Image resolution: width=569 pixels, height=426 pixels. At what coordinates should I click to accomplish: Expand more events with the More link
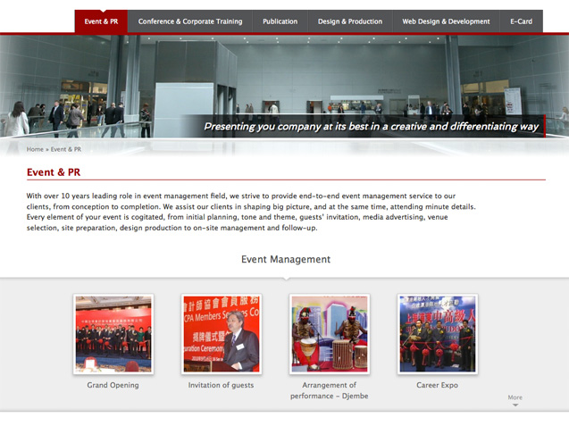click(515, 397)
